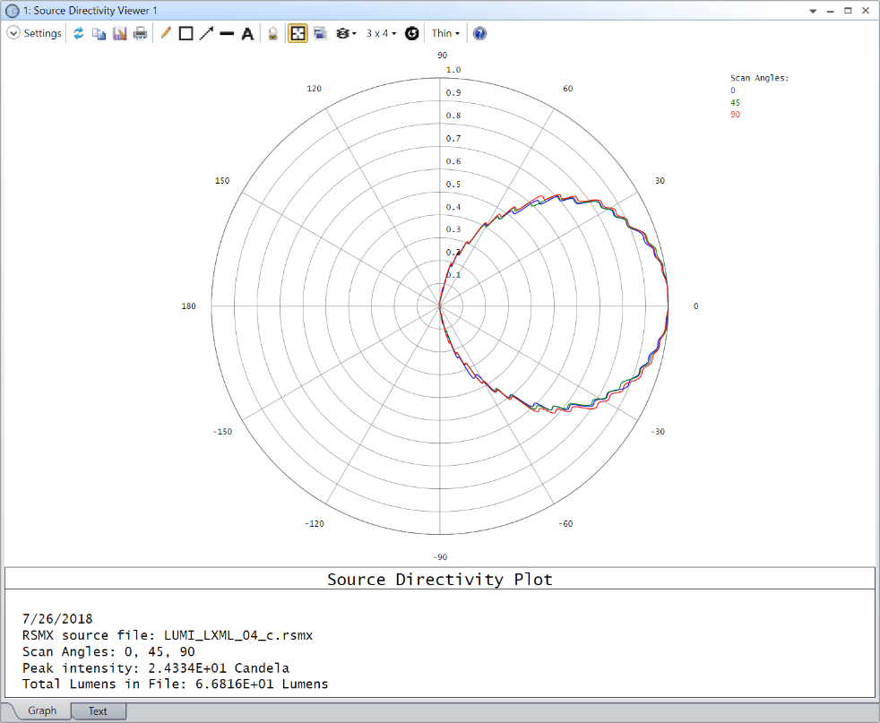Copy the plot to clipboard
The width and height of the screenshot is (880, 723).
click(99, 34)
